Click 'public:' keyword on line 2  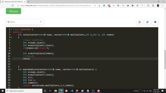pyautogui.click(x=17, y=32)
